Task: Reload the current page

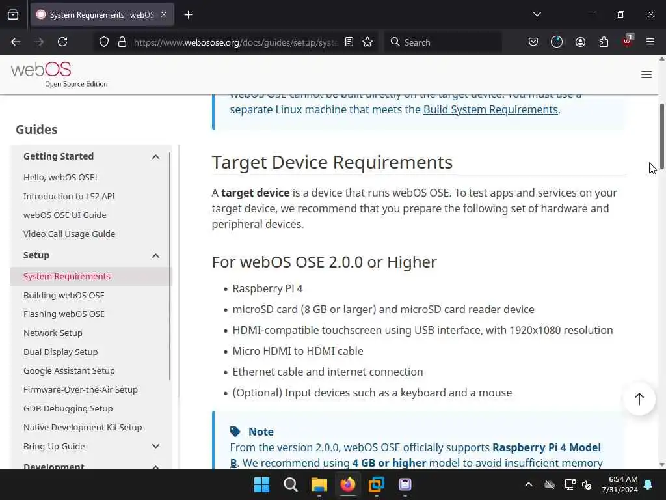Action: point(62,42)
